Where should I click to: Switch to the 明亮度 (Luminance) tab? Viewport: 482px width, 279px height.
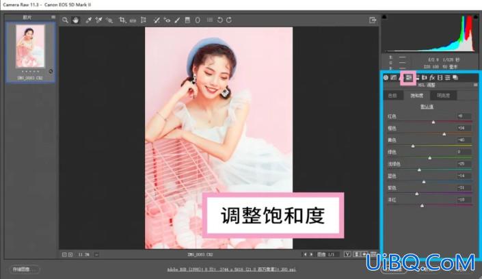pyautogui.click(x=444, y=96)
